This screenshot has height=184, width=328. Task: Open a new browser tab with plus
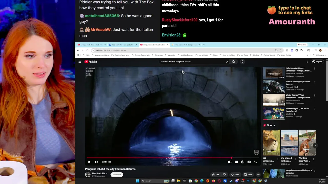204,45
